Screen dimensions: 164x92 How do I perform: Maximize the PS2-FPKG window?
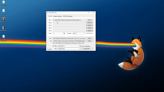coord(89,13)
